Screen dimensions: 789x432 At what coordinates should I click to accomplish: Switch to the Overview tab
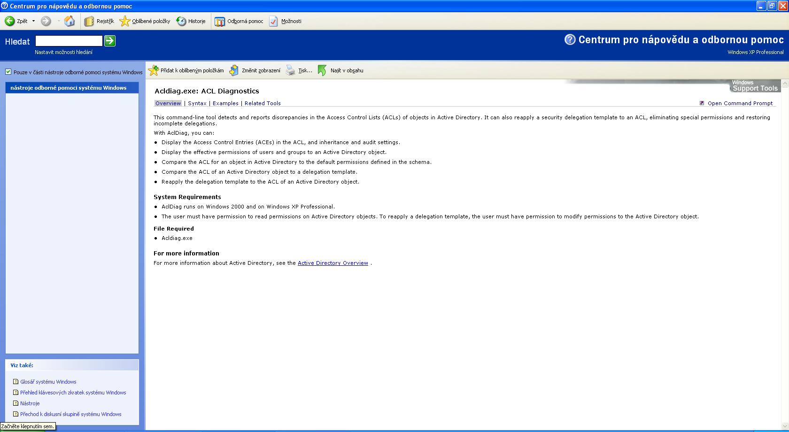tap(168, 103)
